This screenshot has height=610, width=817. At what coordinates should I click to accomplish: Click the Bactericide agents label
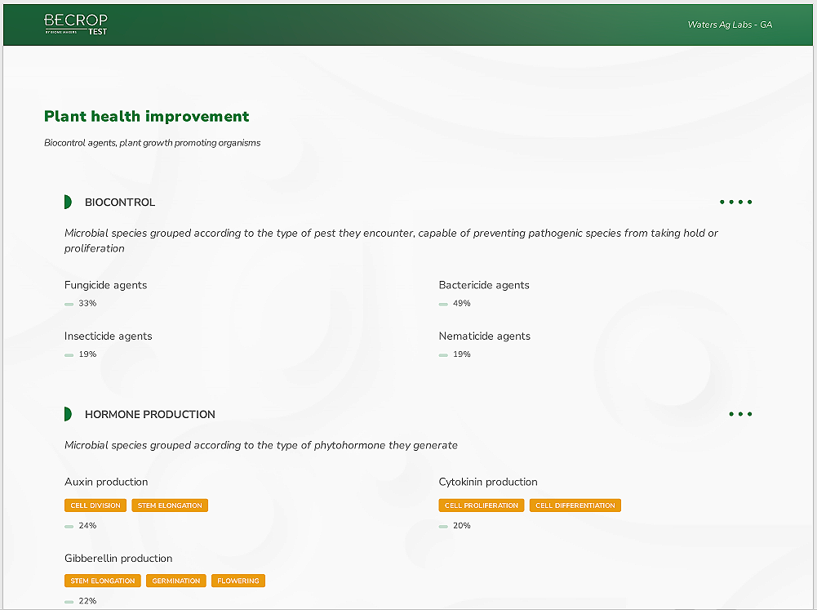[484, 285]
